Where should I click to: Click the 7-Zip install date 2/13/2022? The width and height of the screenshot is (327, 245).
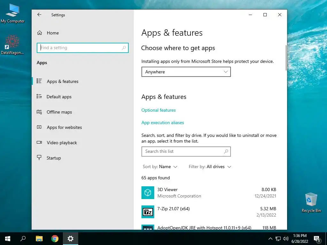click(266, 215)
